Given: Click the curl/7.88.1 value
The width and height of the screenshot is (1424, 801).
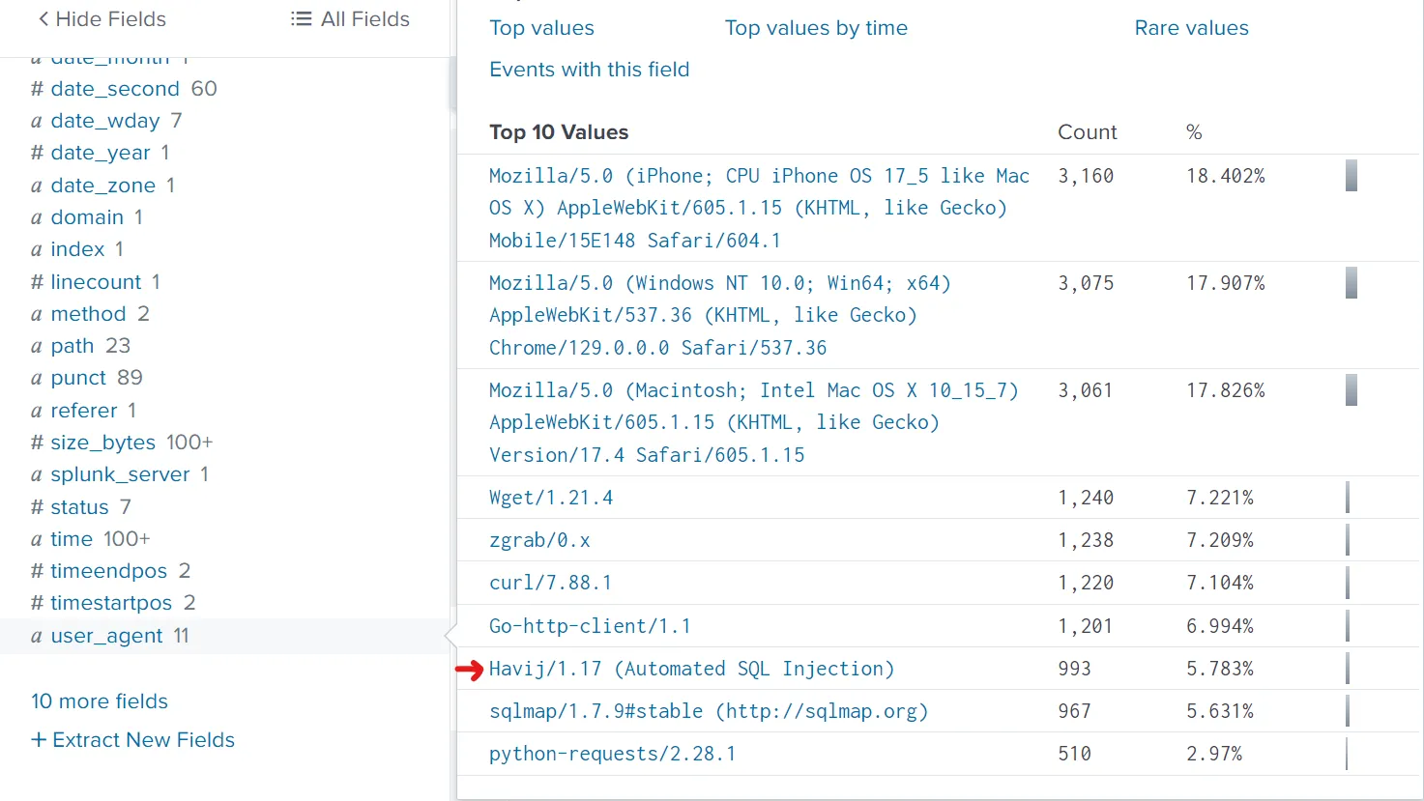Looking at the screenshot, I should [550, 583].
